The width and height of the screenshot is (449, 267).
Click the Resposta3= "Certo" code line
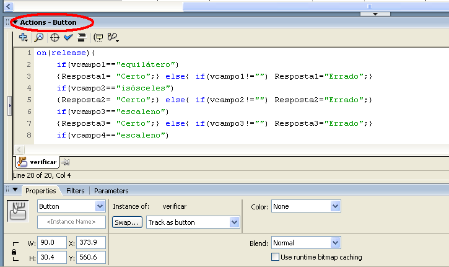[214, 123]
